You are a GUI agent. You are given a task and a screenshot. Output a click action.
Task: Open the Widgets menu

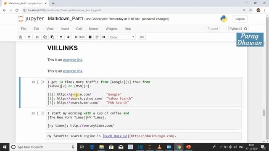[111, 29]
